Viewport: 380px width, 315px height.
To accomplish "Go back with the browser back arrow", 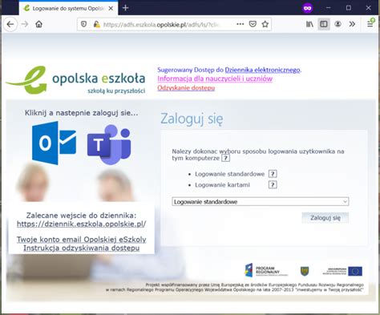I will coord(10,24).
